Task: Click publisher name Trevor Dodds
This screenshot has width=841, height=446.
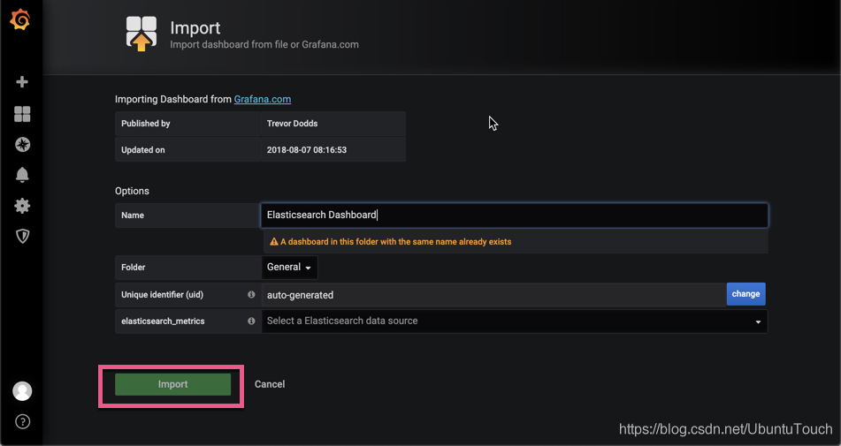Action: tap(293, 123)
